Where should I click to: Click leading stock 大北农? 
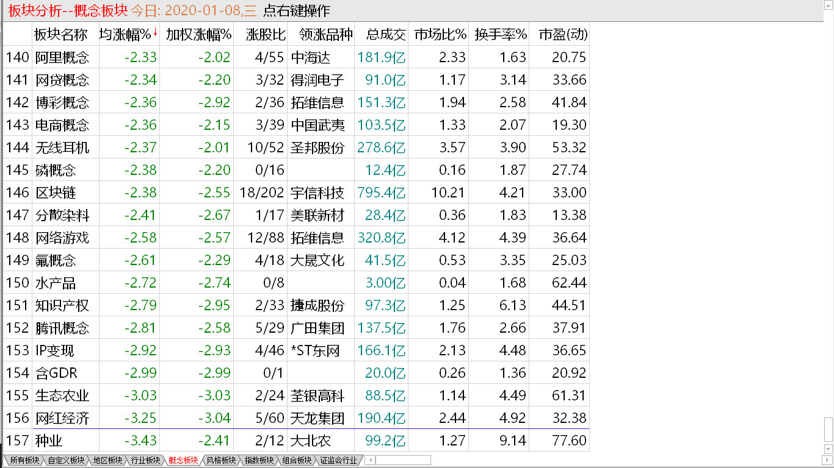311,441
